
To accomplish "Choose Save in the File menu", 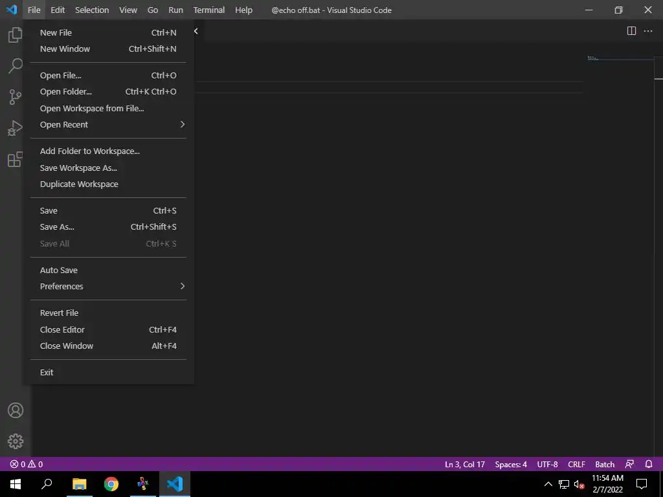I will (x=108, y=210).
